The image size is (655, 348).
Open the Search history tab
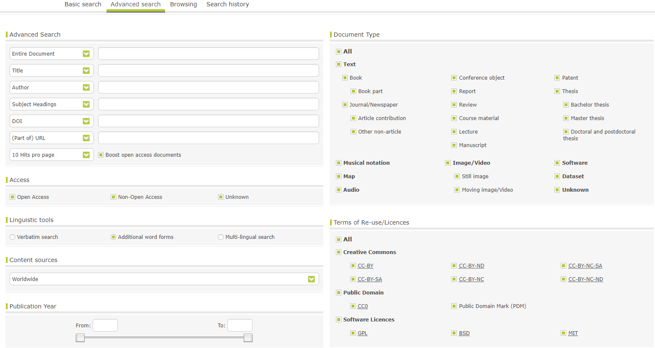[x=227, y=4]
